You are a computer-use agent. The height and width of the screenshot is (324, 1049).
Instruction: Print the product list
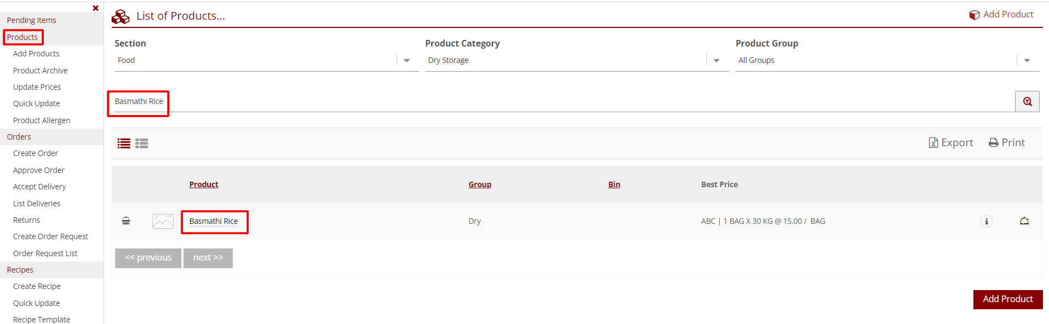(x=1007, y=143)
